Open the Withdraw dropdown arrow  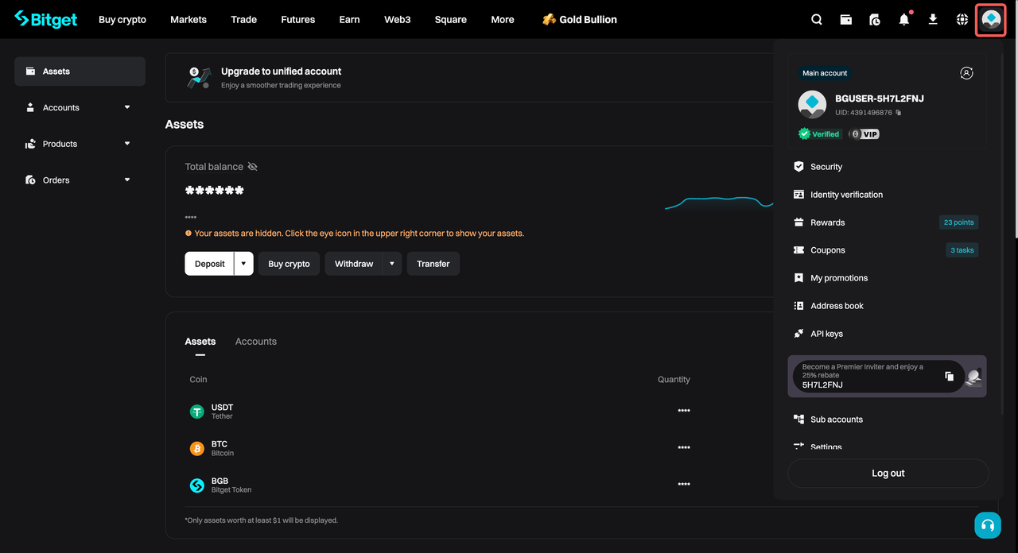click(392, 264)
